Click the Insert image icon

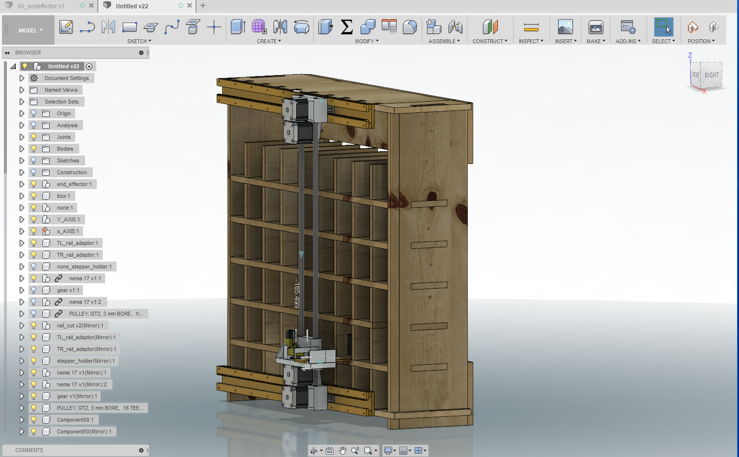(x=565, y=27)
